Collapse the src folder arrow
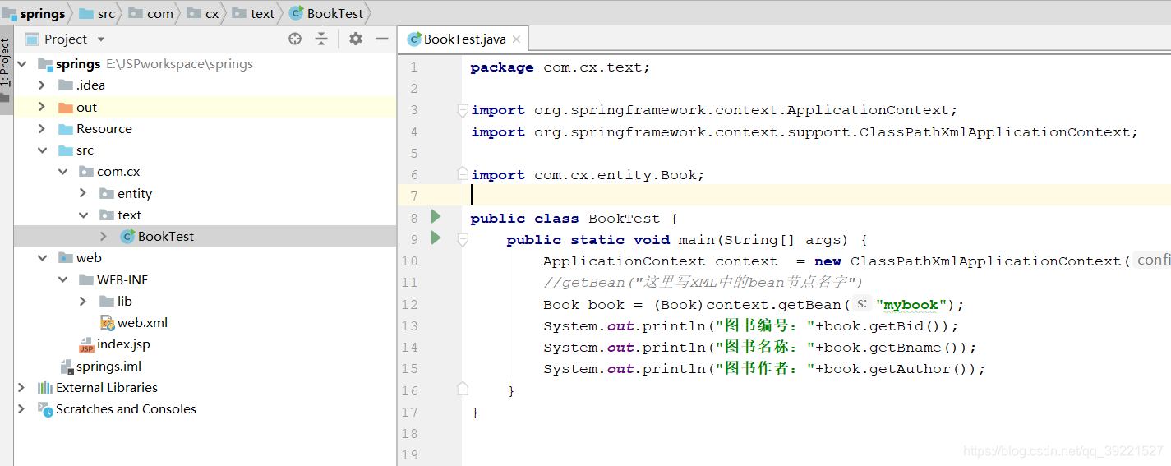Image resolution: width=1171 pixels, height=466 pixels. (42, 150)
